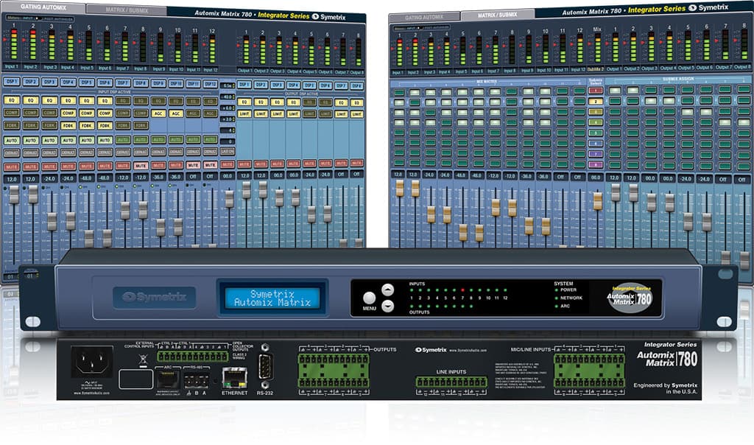The image size is (754, 445).
Task: Edit Input 1 gain field 12.0
Action: [12, 179]
